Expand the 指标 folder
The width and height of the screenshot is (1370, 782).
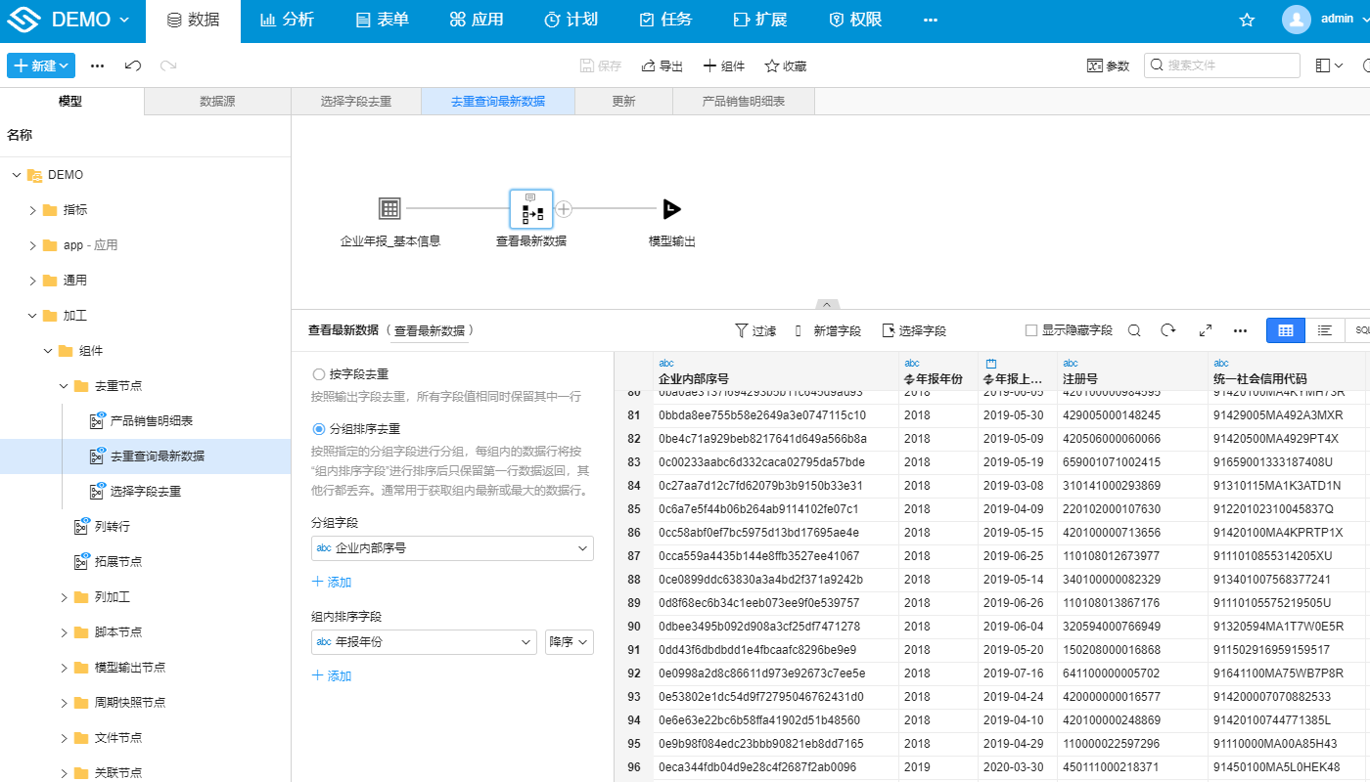pos(32,210)
